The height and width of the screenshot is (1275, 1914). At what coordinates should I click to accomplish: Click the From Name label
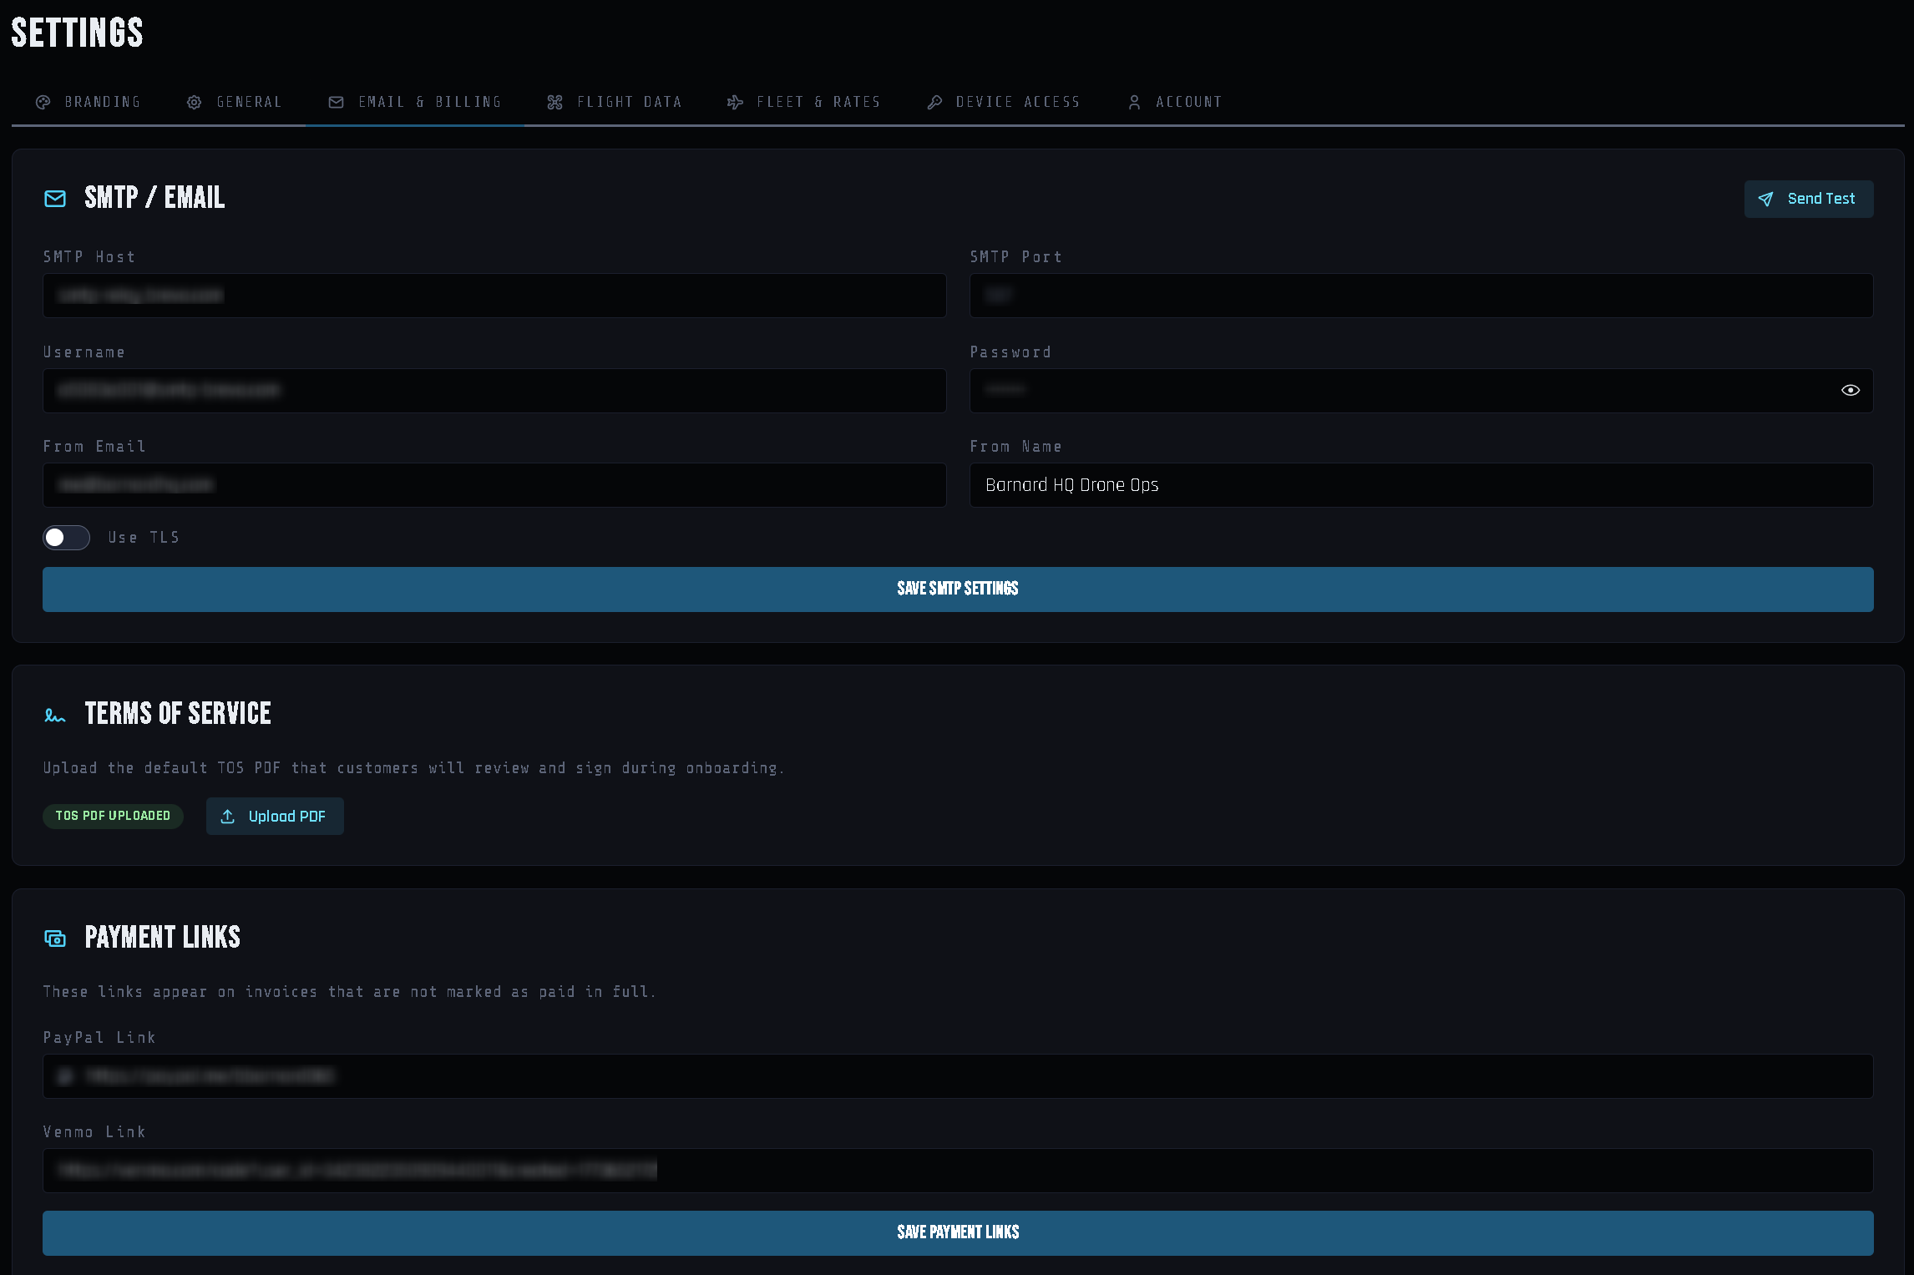[x=1016, y=447]
